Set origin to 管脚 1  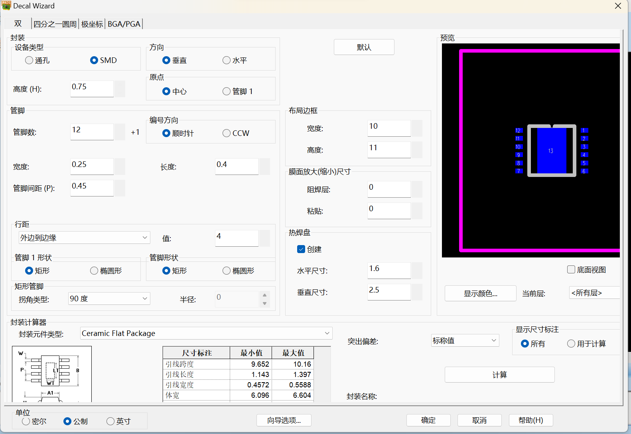(x=238, y=91)
